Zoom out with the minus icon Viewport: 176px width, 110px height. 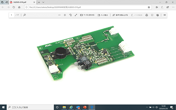[59, 15]
